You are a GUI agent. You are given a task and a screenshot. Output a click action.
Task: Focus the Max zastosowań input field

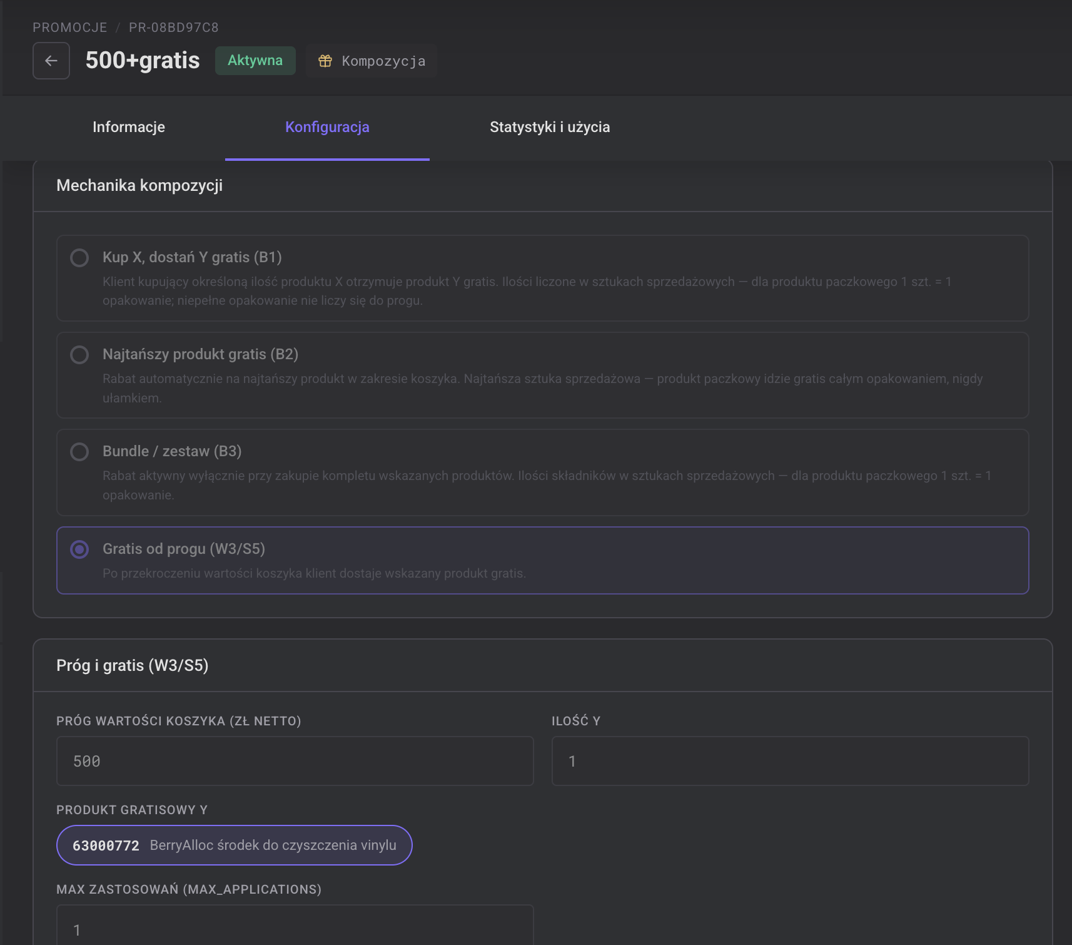[295, 926]
